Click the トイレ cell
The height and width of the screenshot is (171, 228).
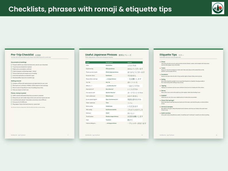click(130, 103)
